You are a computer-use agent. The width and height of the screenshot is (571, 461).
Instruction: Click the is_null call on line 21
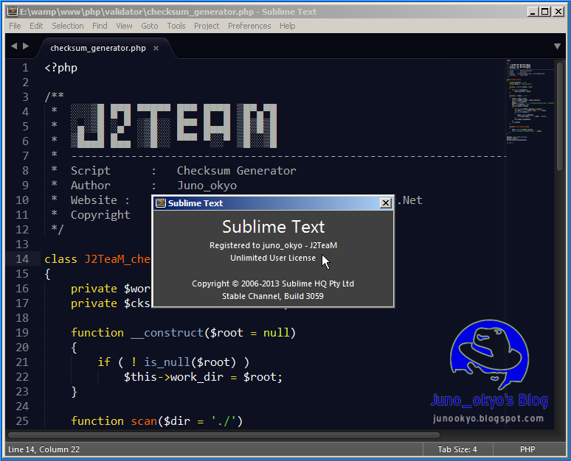[167, 362]
